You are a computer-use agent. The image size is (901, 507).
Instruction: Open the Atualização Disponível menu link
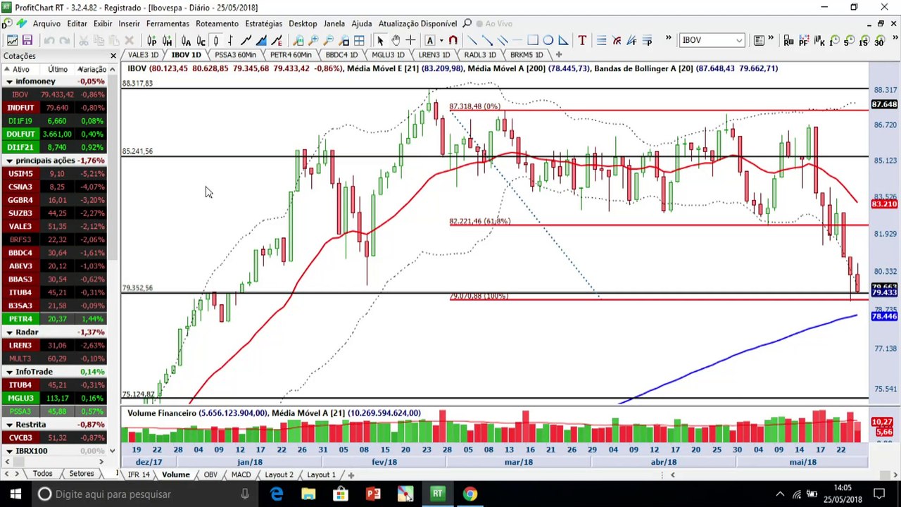pos(417,23)
